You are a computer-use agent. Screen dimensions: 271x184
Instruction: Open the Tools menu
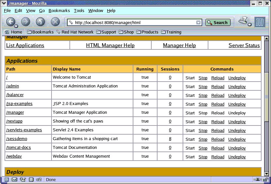pos(79,11)
